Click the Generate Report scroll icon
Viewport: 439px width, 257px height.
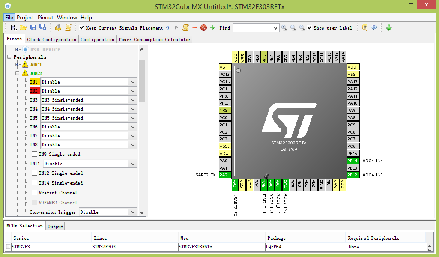[68, 27]
